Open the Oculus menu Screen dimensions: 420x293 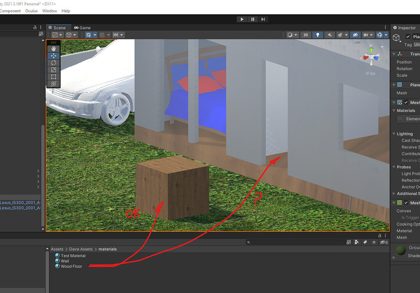tap(32, 11)
